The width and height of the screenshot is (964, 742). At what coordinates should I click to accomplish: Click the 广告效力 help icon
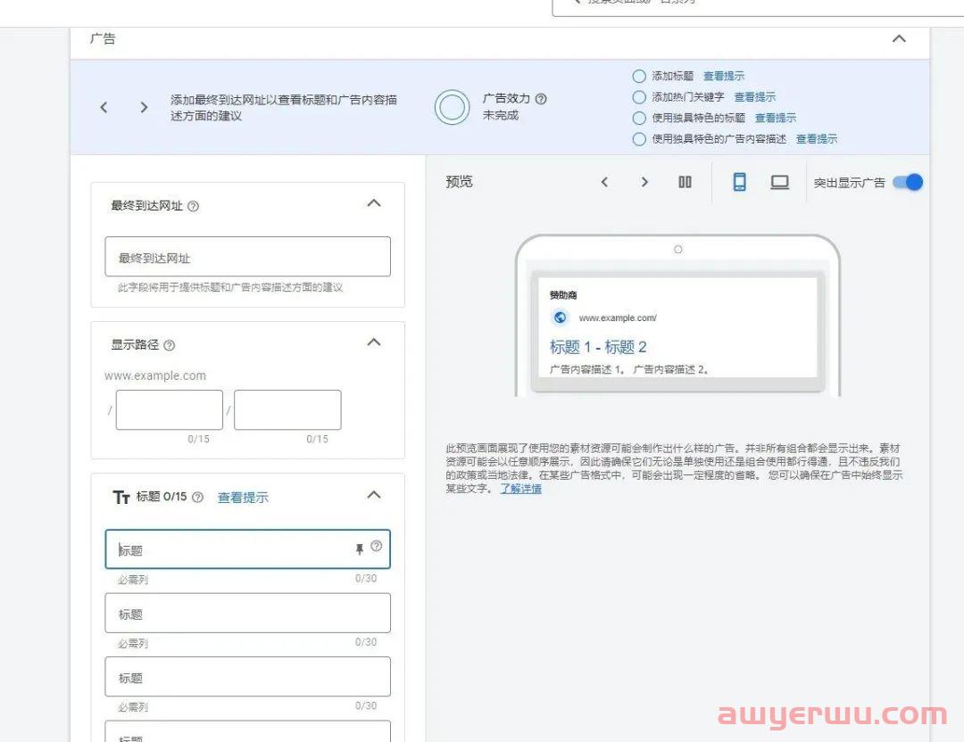coord(541,99)
